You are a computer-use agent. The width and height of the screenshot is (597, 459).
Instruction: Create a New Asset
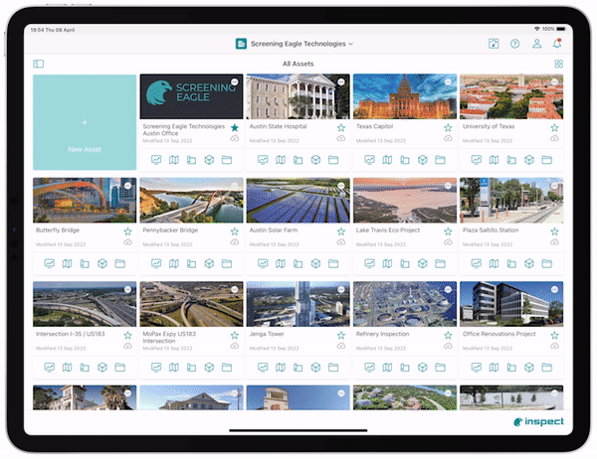tap(85, 122)
